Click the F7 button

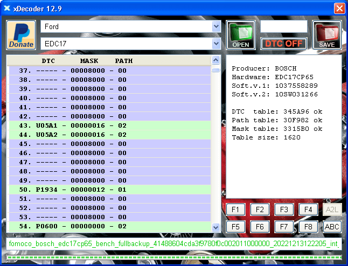[284, 227]
